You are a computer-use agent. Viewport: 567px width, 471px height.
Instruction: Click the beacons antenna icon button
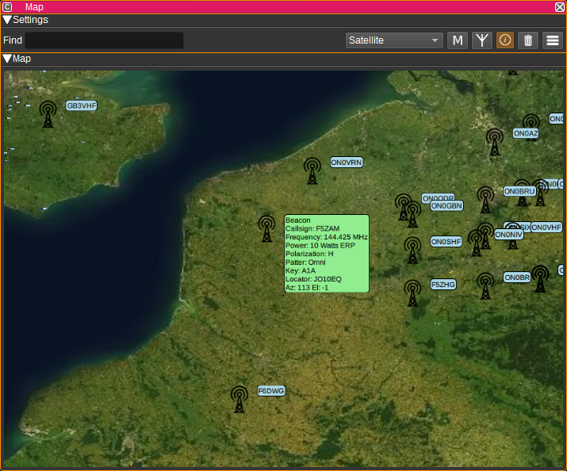(x=481, y=40)
